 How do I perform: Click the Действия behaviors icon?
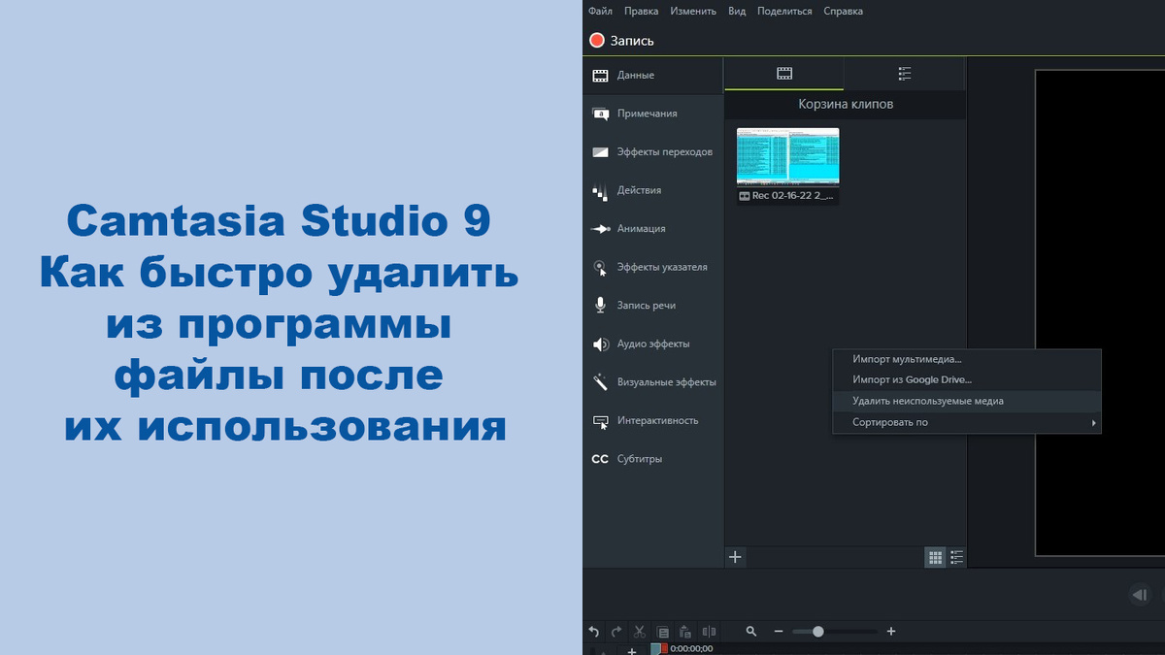[x=600, y=190]
